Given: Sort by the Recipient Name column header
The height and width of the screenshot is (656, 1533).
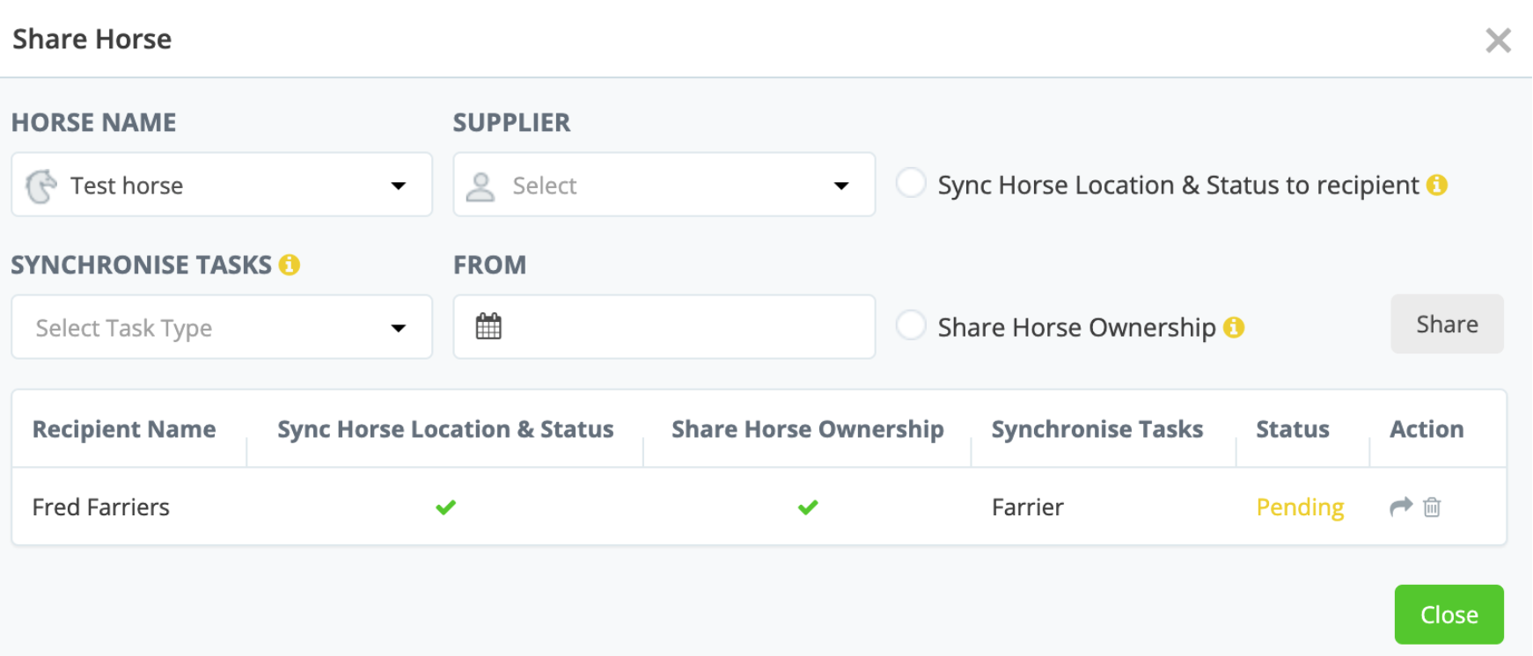Looking at the screenshot, I should tap(124, 429).
